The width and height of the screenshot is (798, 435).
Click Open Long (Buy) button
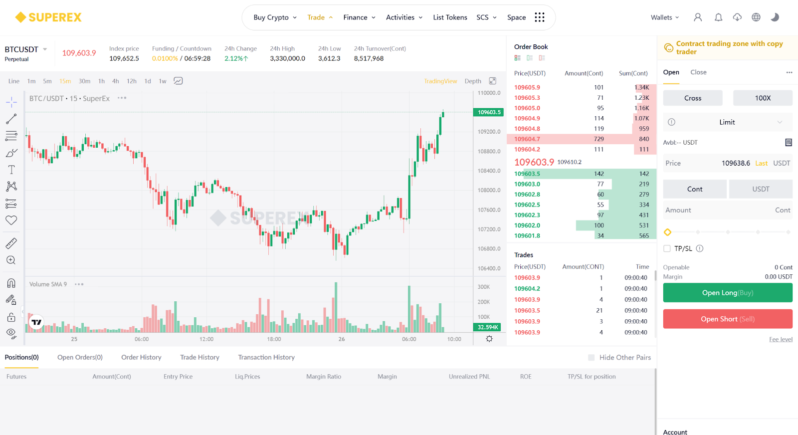(x=728, y=293)
